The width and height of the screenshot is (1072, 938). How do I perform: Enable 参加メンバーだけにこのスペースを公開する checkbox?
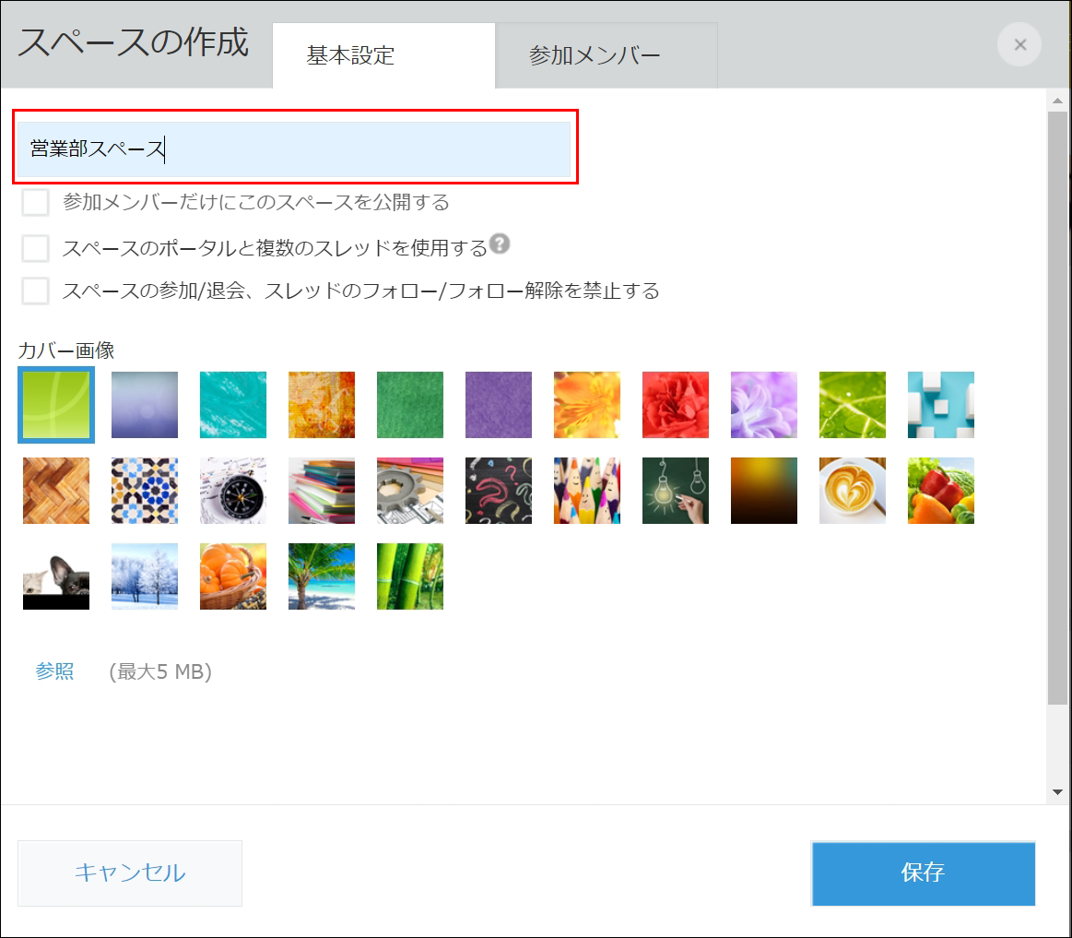34,202
